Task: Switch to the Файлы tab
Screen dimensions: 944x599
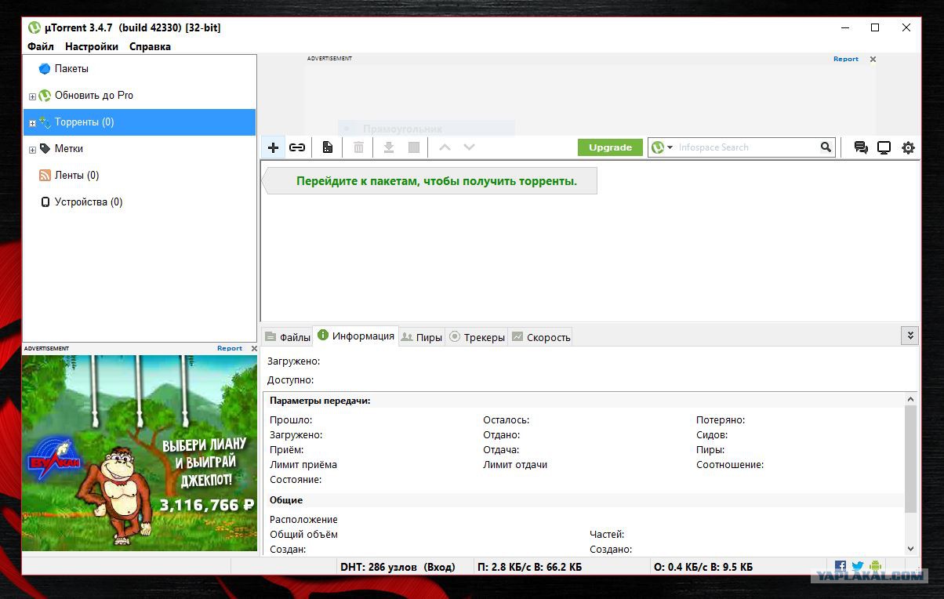Action: coord(287,337)
